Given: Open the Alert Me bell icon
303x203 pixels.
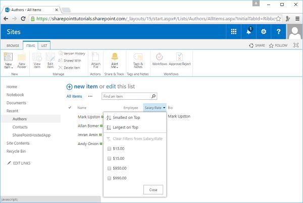Looking at the screenshot, I should coord(115,57).
